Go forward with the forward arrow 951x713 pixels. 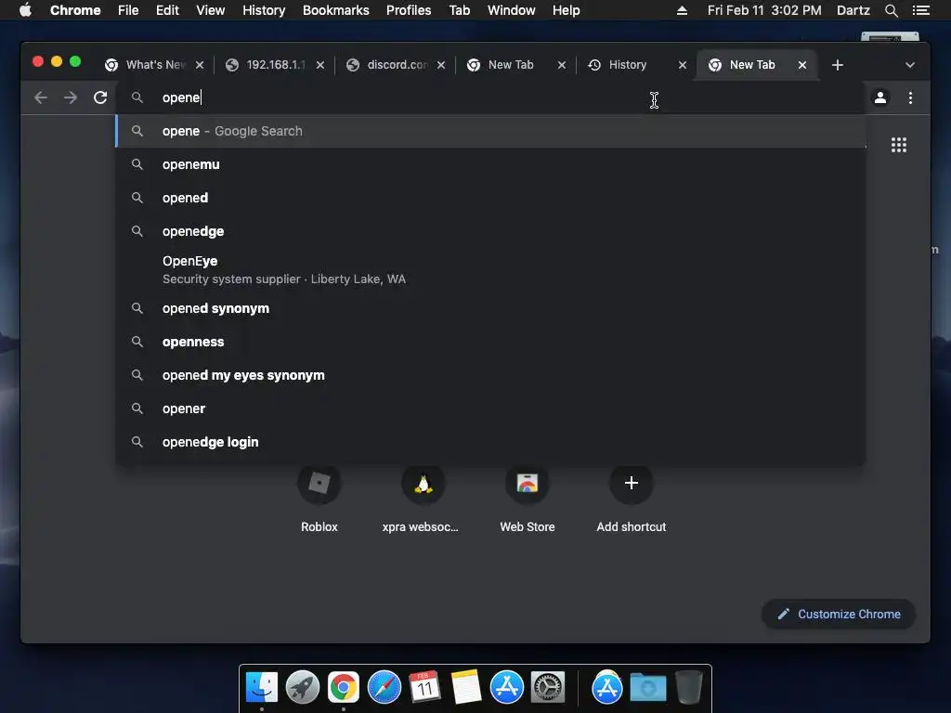(71, 97)
